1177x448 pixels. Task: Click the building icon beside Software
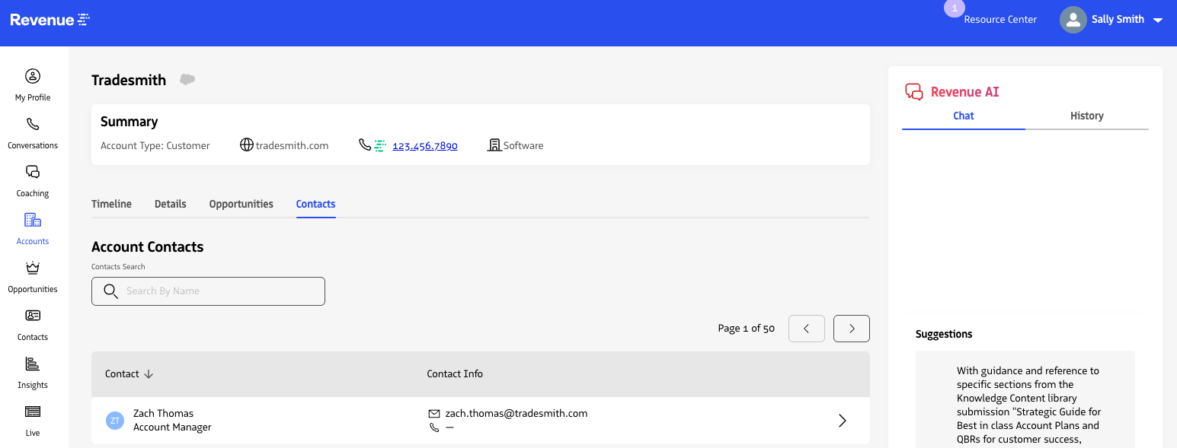tap(494, 145)
